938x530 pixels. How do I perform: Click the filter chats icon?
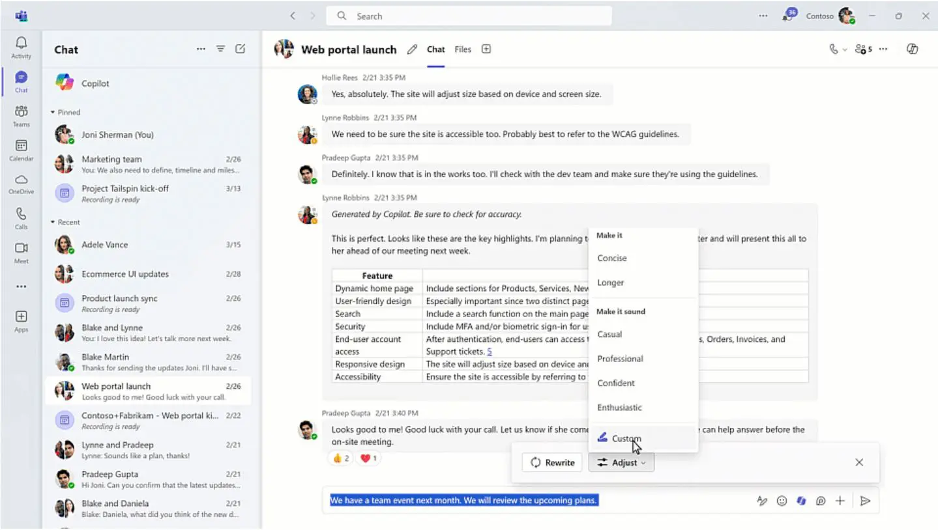pyautogui.click(x=221, y=49)
